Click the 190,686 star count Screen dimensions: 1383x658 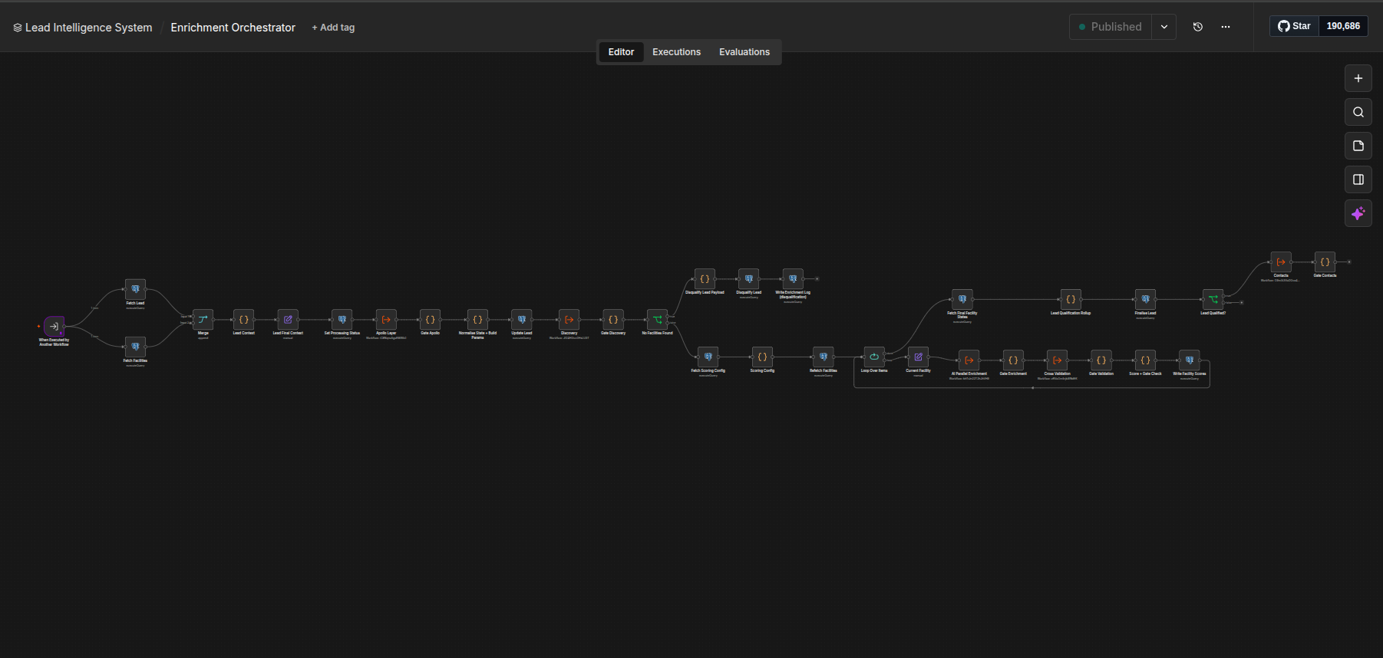1343,26
